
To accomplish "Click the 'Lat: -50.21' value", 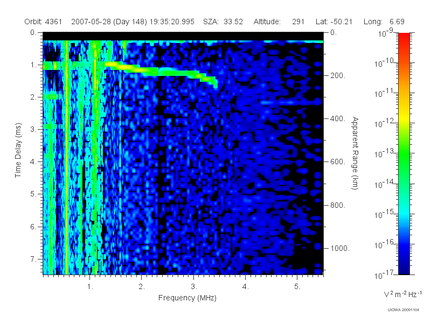I will click(x=334, y=22).
